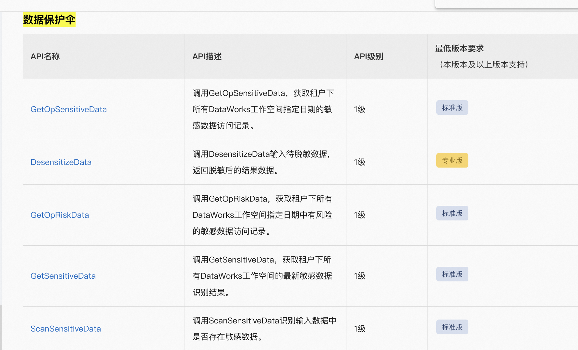Screen dimensions: 578x350
Task: Click 标准版 badge in ScanSensitiveData row
Action: pos(452,327)
